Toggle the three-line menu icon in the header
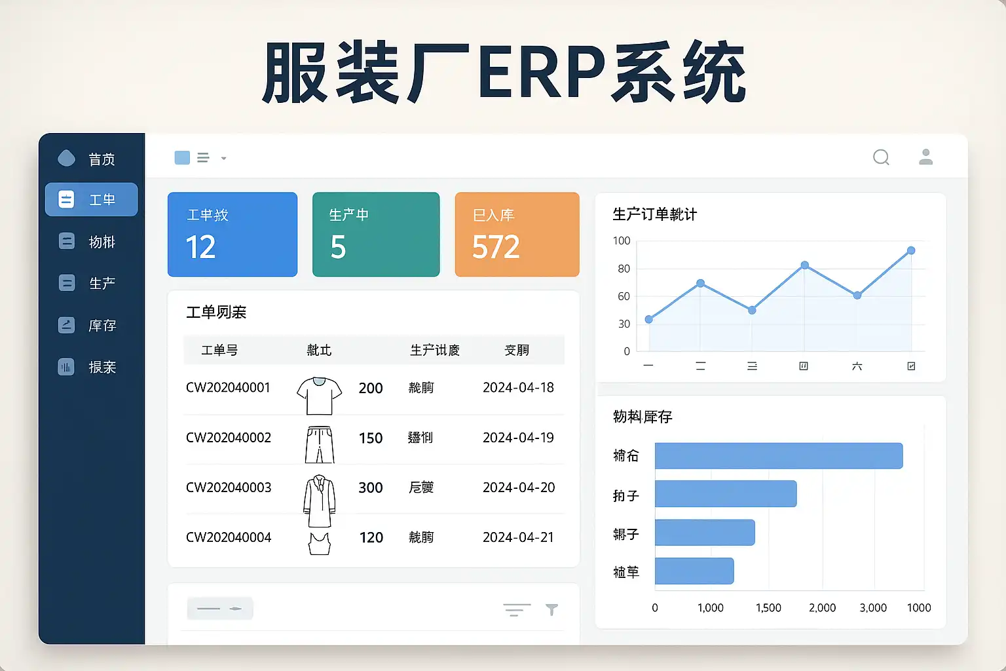The image size is (1006, 671). [x=203, y=158]
